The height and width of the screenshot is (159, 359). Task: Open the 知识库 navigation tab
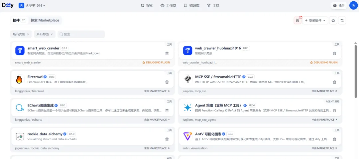(x=192, y=6)
